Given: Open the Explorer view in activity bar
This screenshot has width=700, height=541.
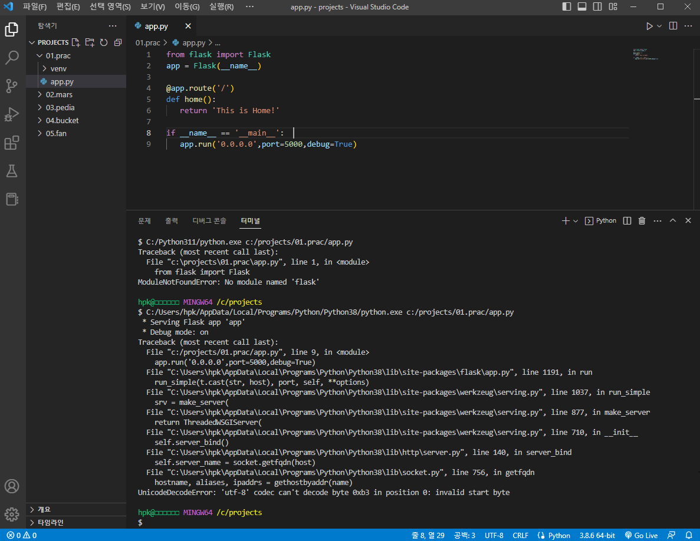Looking at the screenshot, I should click(x=12, y=29).
